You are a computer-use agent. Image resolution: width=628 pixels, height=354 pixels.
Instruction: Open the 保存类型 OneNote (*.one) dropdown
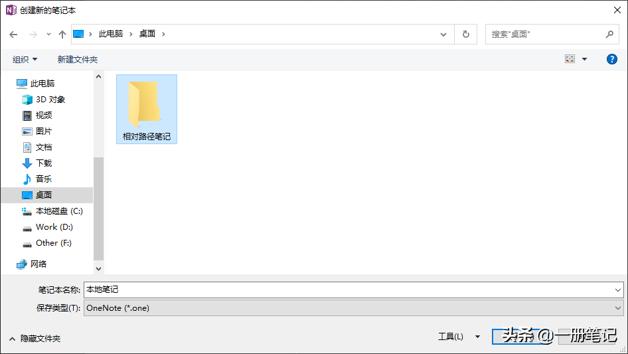(x=354, y=308)
